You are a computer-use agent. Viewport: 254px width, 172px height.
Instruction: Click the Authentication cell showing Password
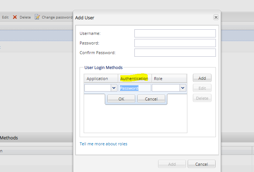point(134,88)
